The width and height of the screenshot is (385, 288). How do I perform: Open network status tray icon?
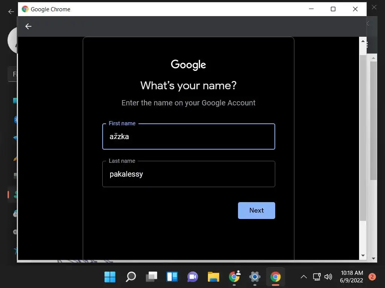317,277
